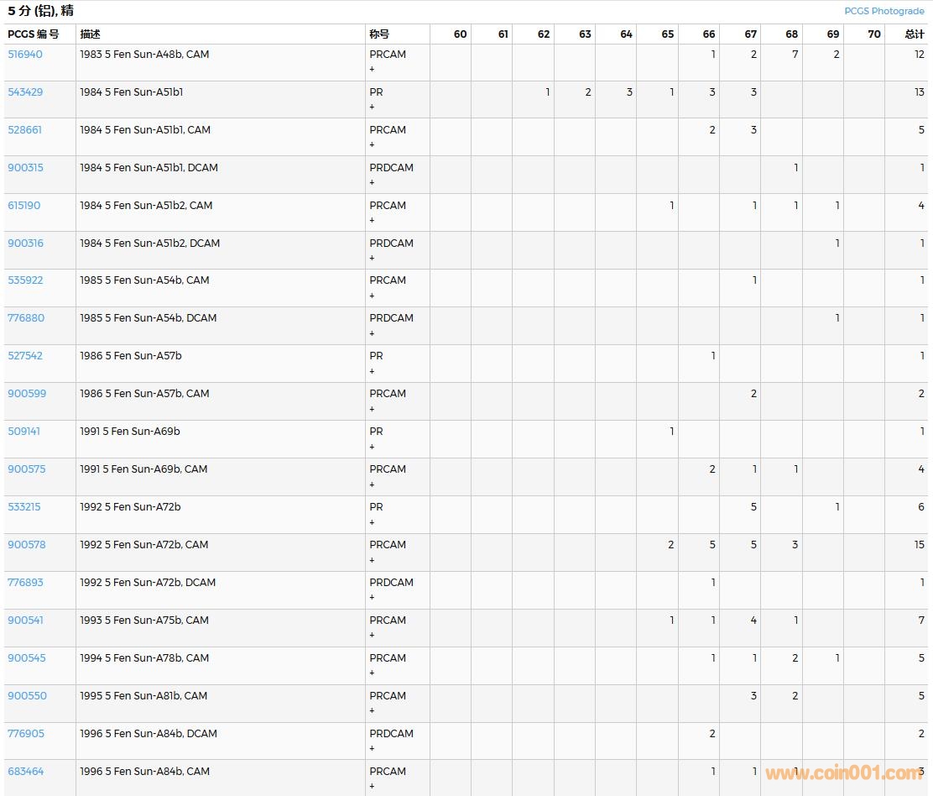933x796 pixels.
Task: Click the 总计 column header
Action: tap(914, 34)
